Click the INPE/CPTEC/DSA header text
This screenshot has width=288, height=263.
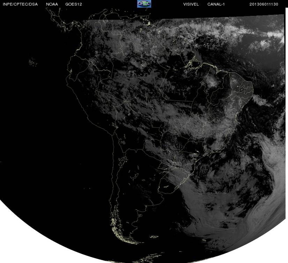coord(20,4)
